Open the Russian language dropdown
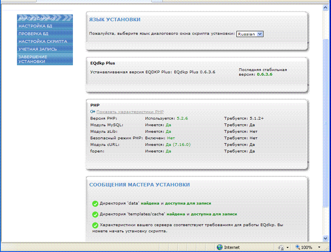This screenshot has height=252, width=331. [x=250, y=34]
